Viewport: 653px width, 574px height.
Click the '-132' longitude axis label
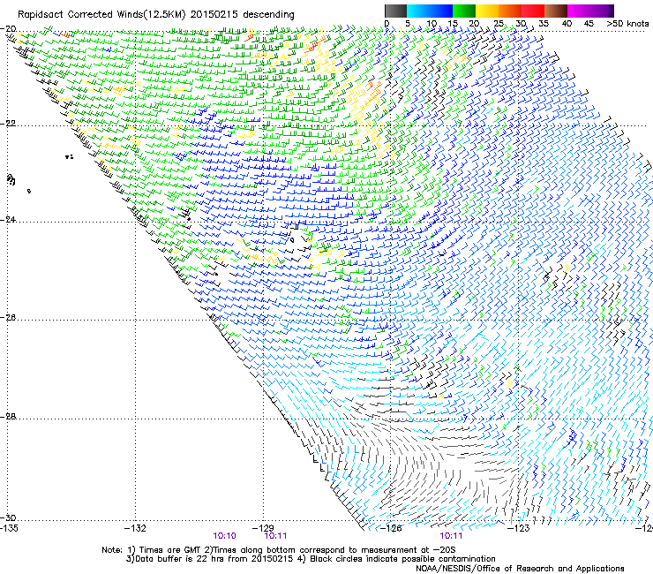pyautogui.click(x=135, y=528)
